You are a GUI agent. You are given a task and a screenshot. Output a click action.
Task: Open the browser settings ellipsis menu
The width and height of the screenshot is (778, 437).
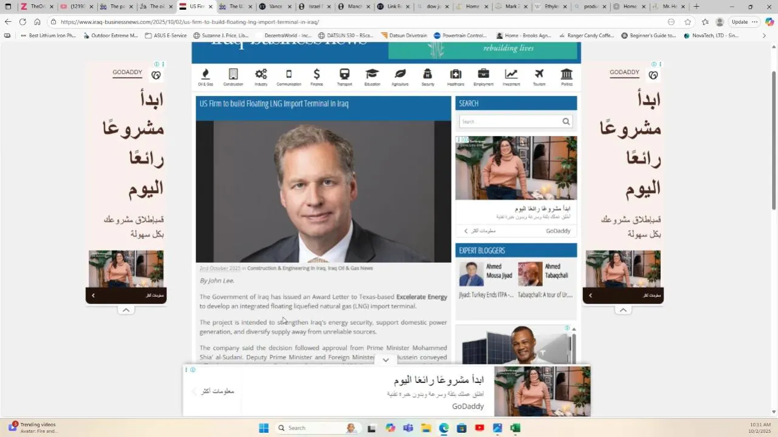(x=755, y=22)
